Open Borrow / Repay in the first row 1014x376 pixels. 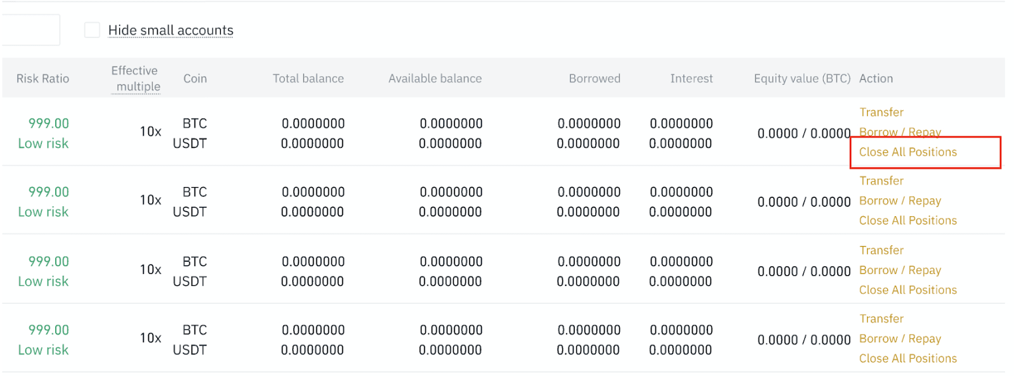pos(900,132)
